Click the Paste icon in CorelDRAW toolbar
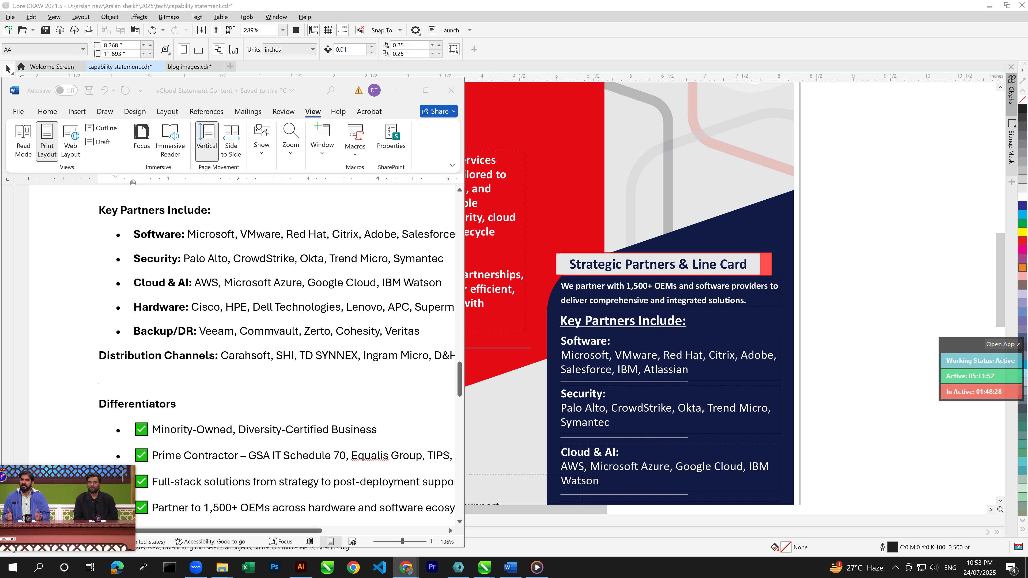 click(x=135, y=30)
